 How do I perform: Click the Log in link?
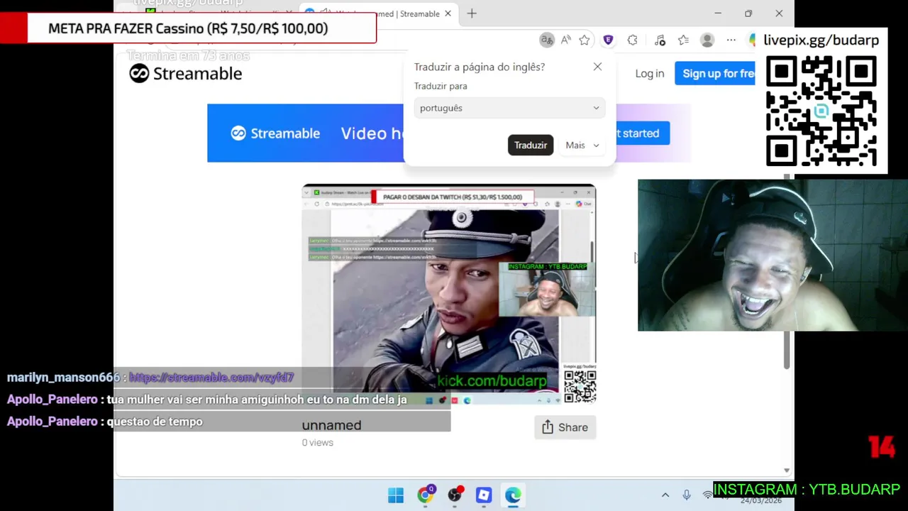click(x=650, y=73)
